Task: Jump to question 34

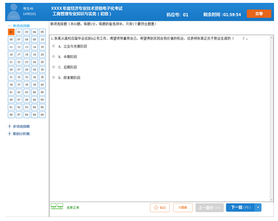Action: coord(34,77)
